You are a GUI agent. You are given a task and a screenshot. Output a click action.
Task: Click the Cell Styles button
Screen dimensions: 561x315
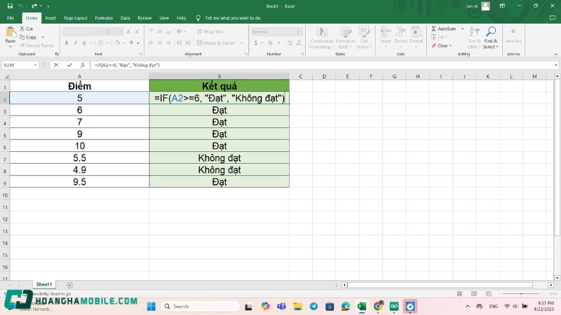364,38
